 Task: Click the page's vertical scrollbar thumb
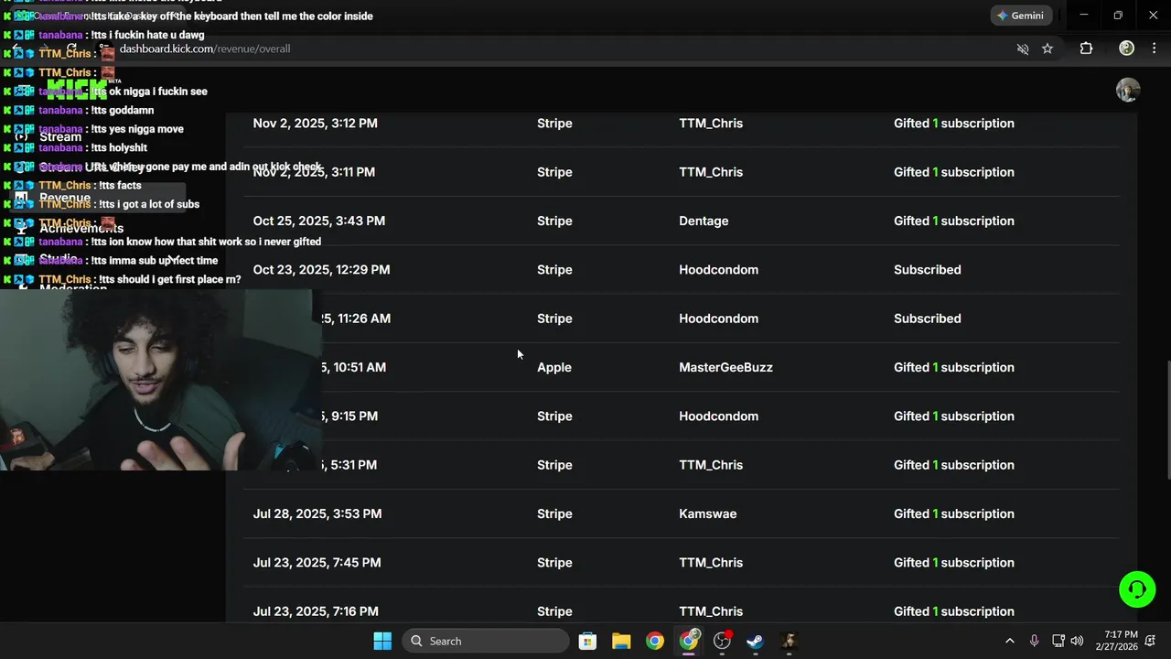tap(1167, 420)
